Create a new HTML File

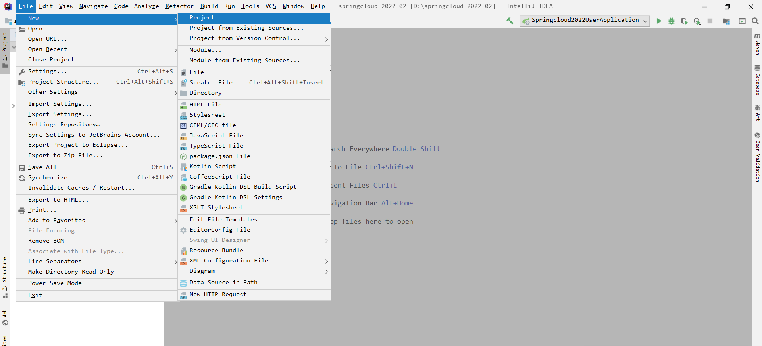(x=254, y=105)
